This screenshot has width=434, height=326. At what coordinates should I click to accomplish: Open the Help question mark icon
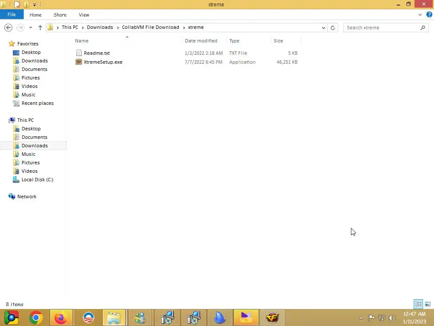point(429,14)
